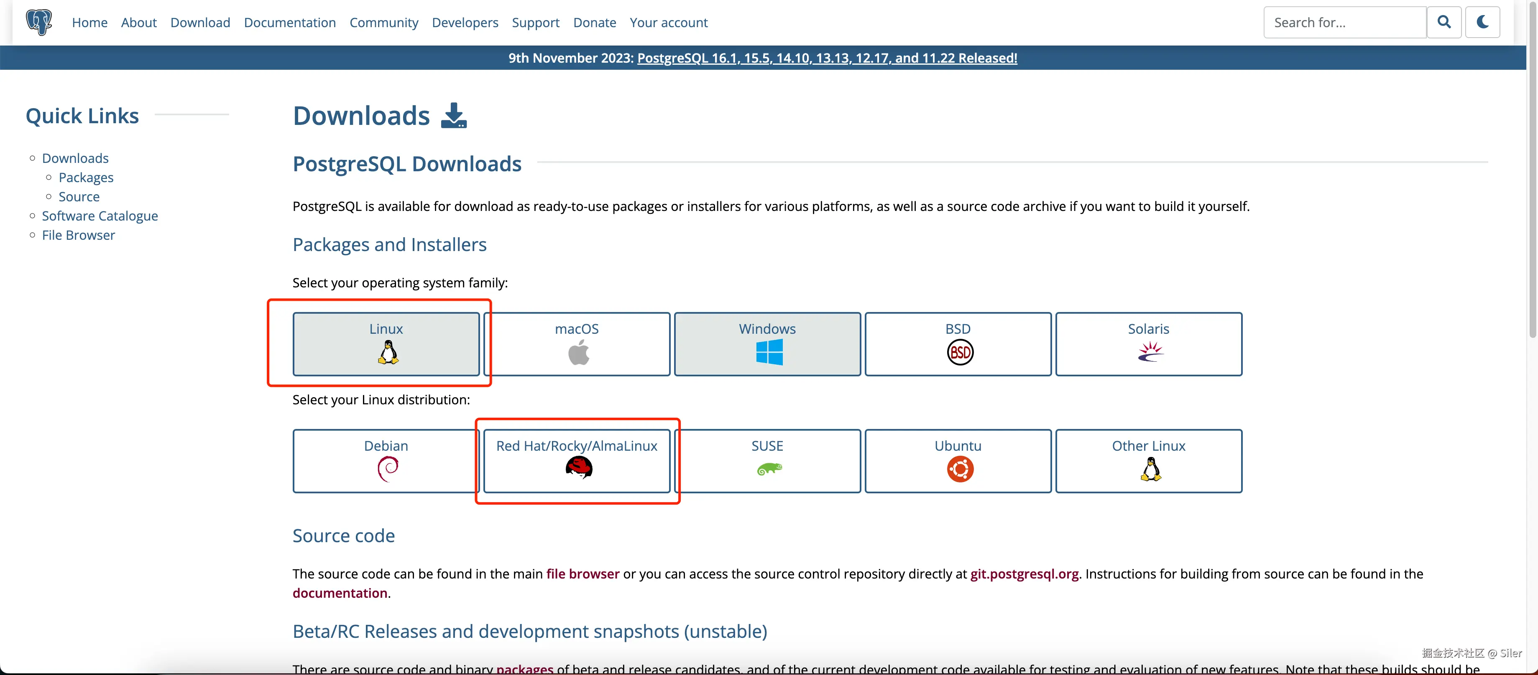Select the BSD operating system icon
The image size is (1538, 675).
958,352
